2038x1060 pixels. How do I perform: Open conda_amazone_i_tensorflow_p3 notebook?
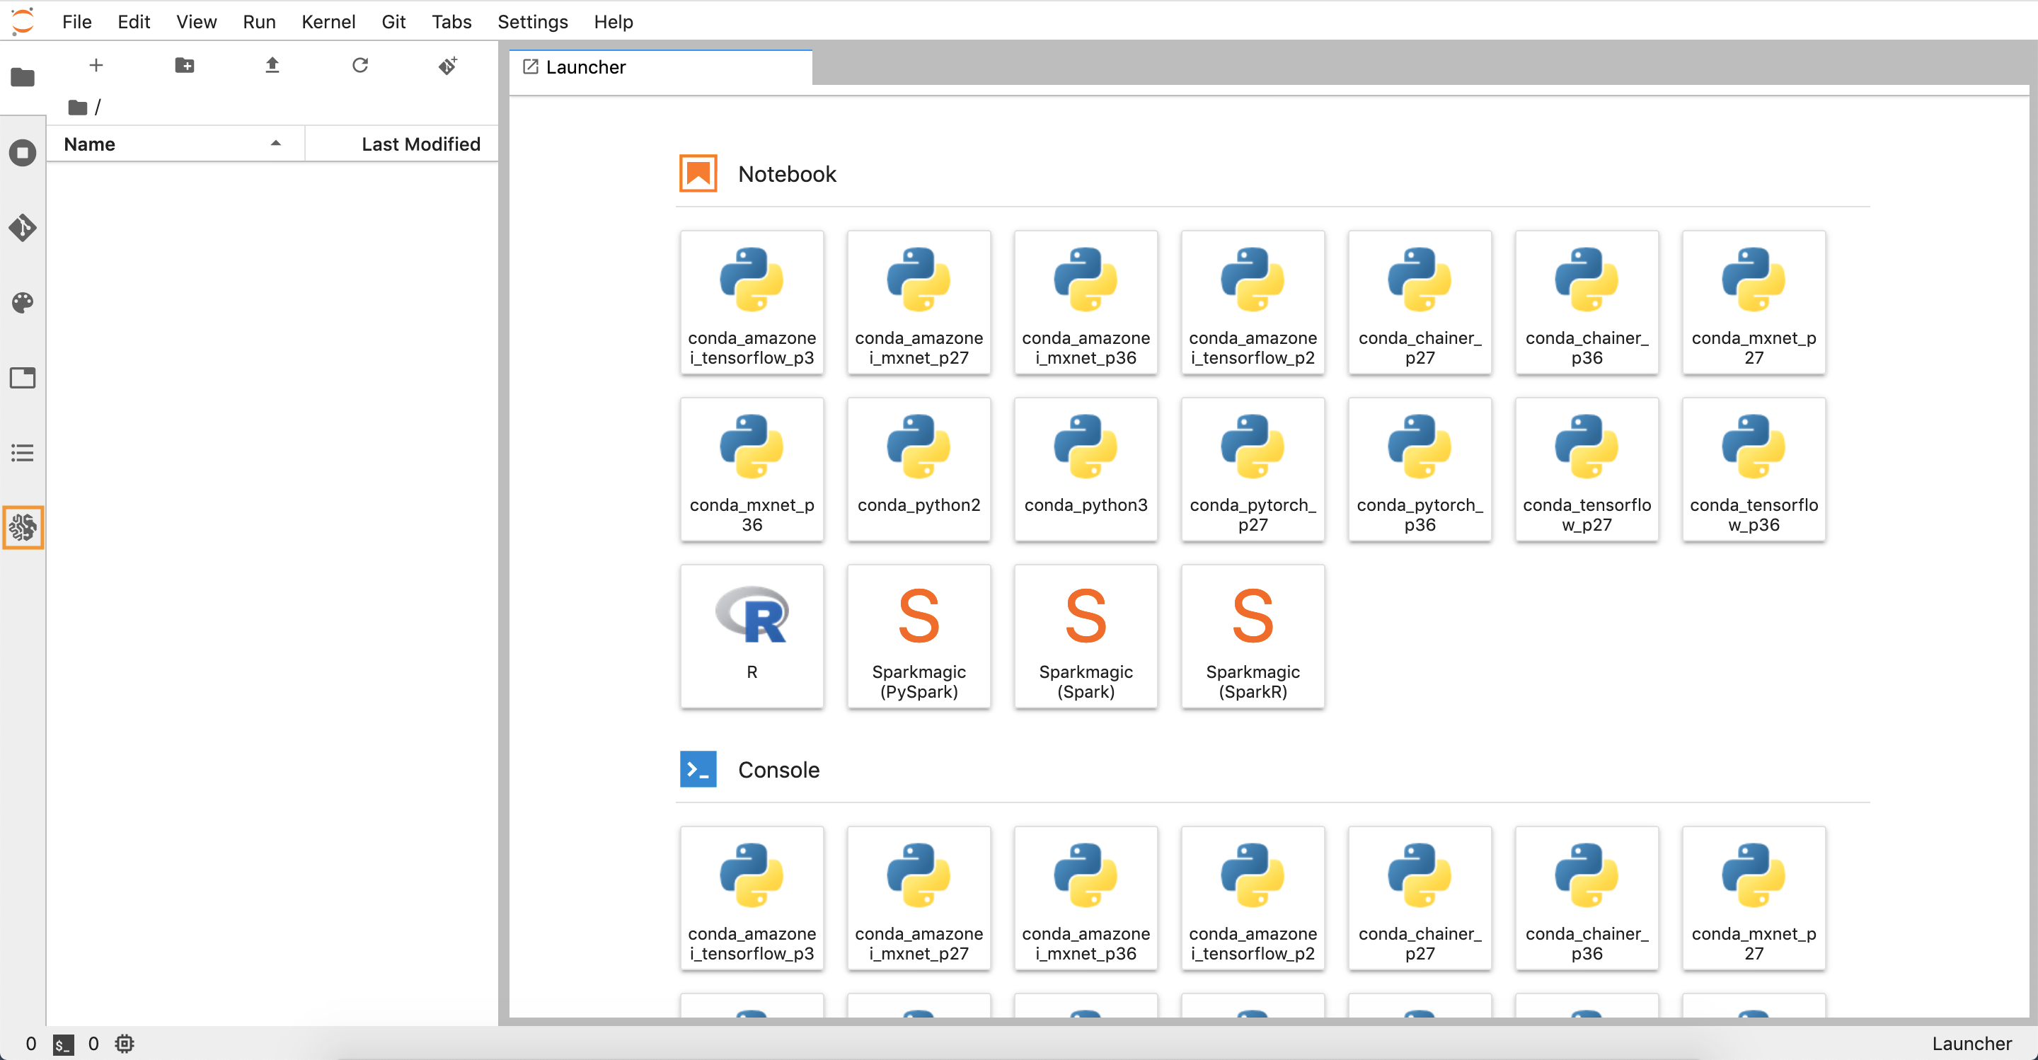752,301
